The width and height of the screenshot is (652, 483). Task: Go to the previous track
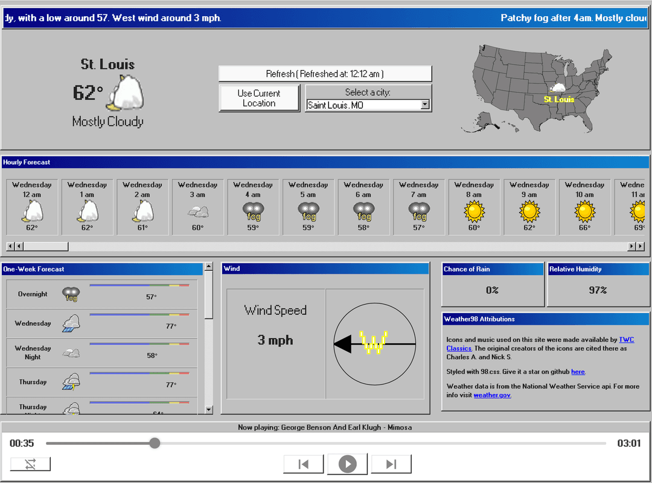tap(304, 464)
